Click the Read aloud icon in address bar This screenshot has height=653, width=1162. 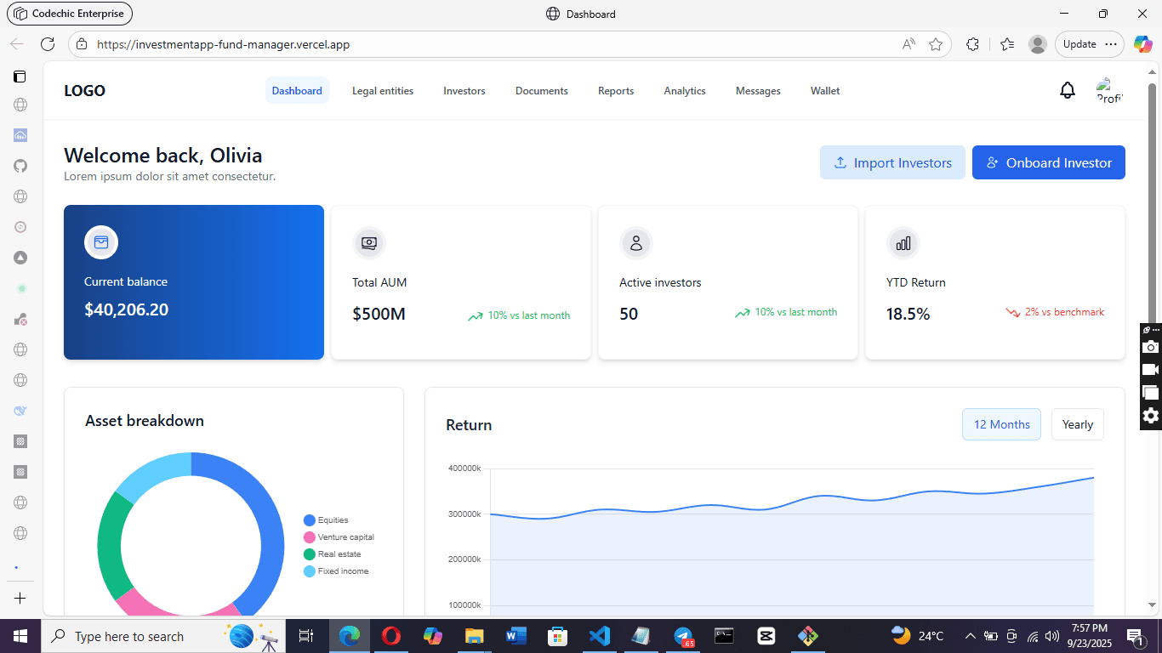[x=909, y=44]
